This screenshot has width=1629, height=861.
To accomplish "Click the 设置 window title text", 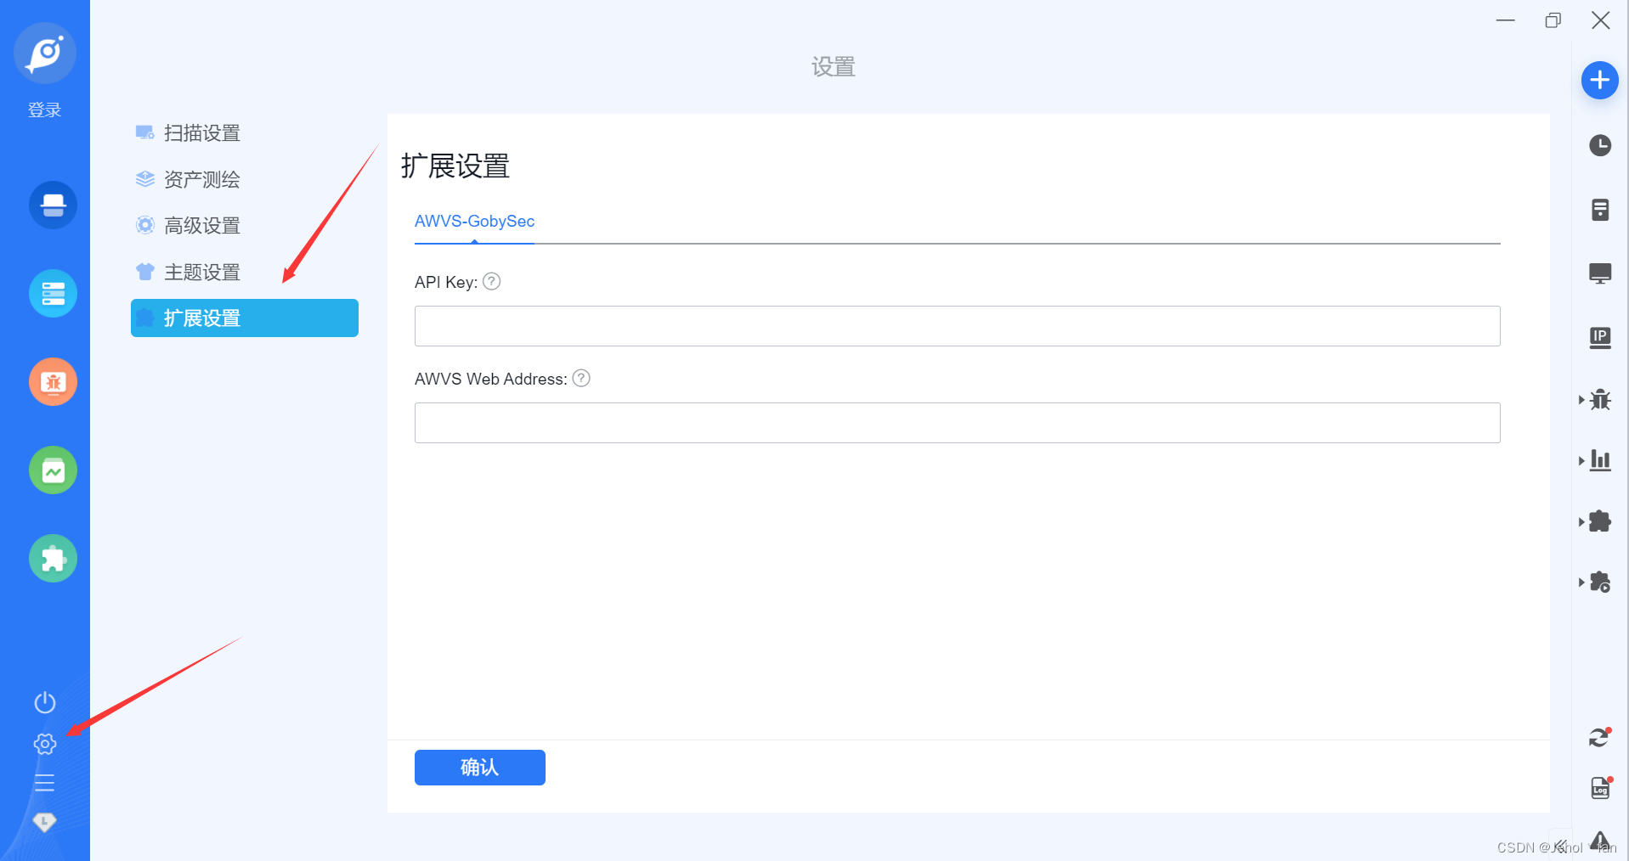I will (833, 66).
